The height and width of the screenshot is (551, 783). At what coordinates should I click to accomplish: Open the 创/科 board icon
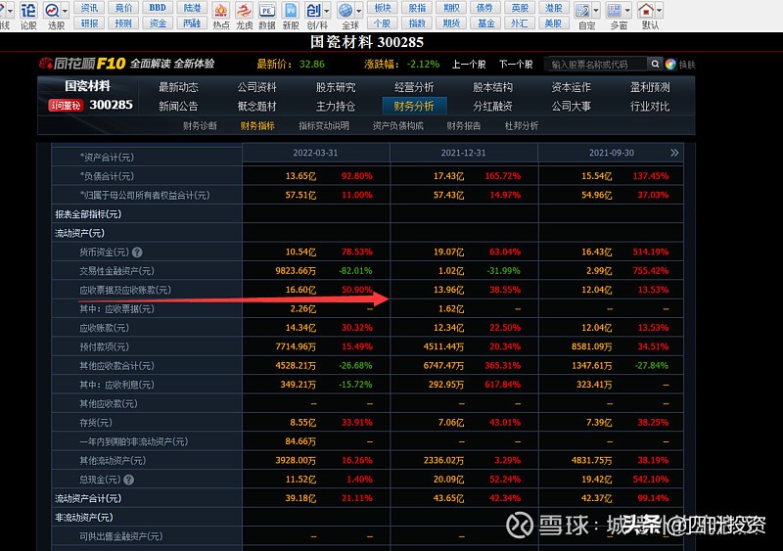(313, 10)
